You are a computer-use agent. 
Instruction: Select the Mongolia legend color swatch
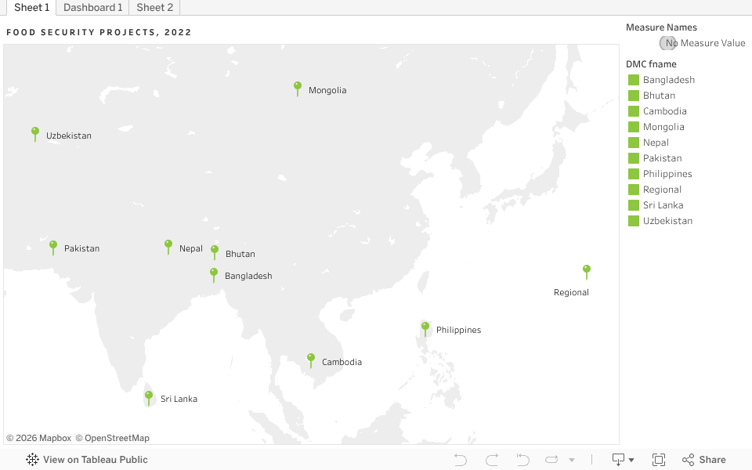(x=634, y=127)
